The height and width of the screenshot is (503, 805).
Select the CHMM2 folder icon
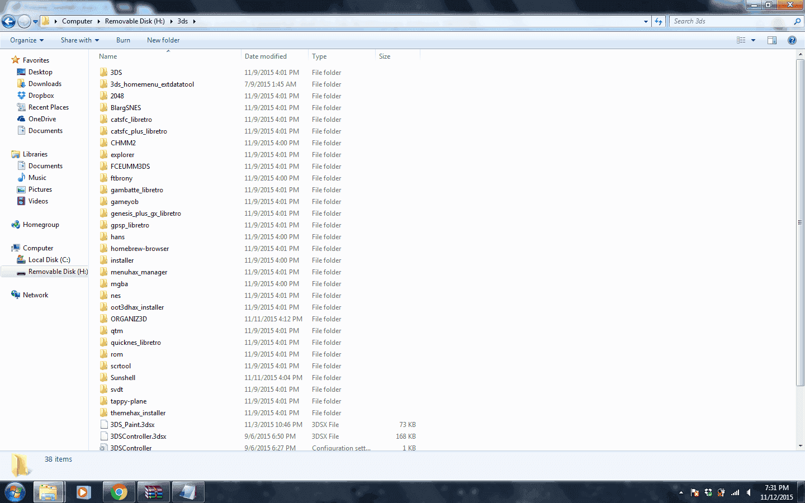104,143
